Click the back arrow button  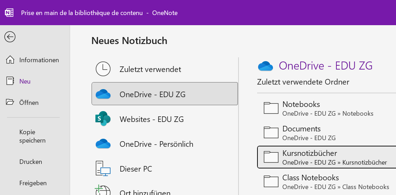coord(10,37)
